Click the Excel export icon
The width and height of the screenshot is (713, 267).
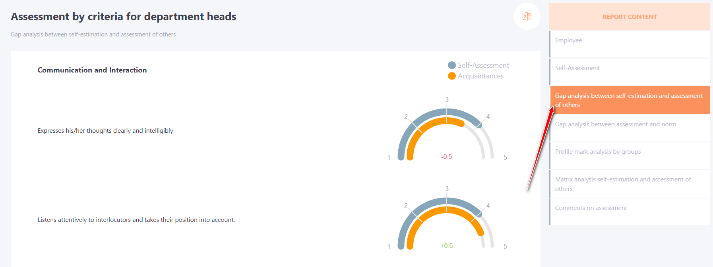click(527, 16)
